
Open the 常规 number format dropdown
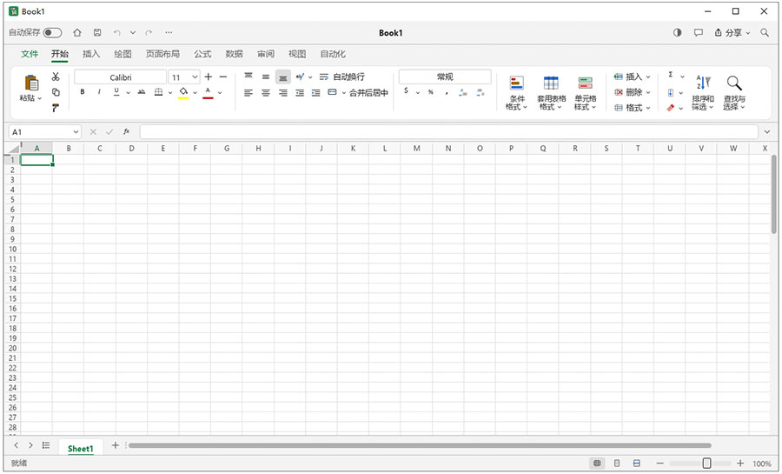(x=445, y=77)
